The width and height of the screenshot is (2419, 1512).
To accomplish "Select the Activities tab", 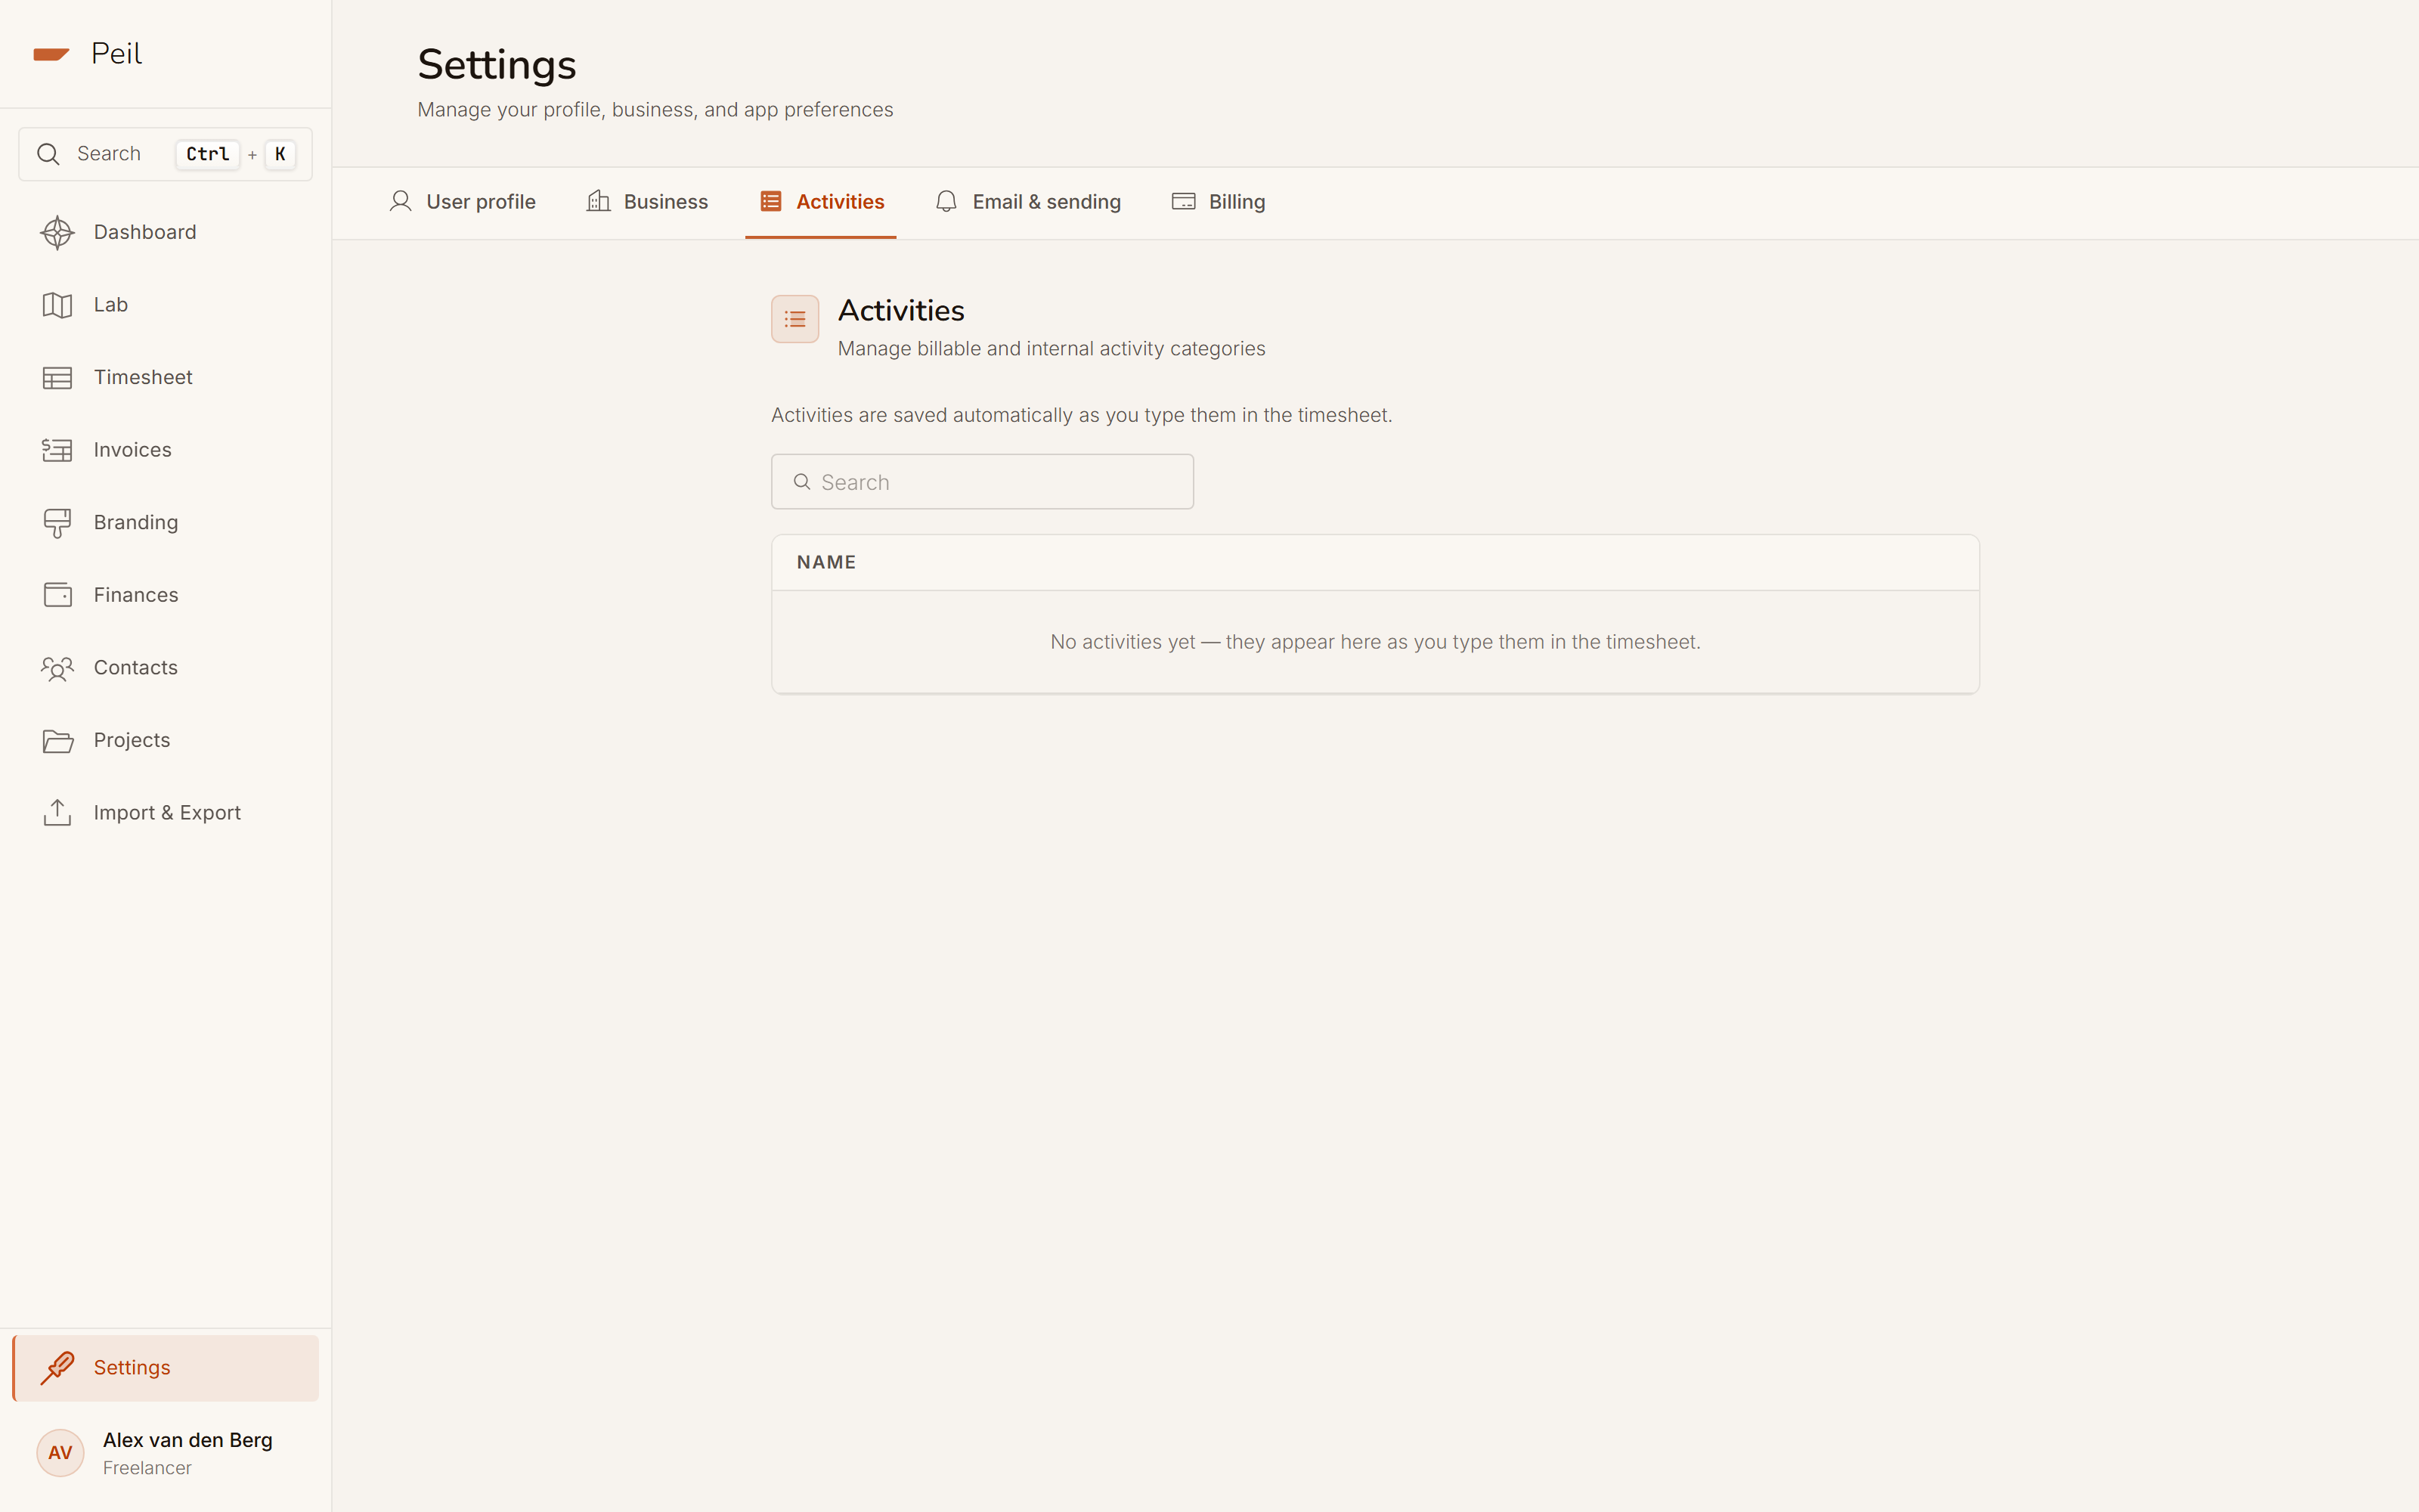I will pyautogui.click(x=821, y=202).
